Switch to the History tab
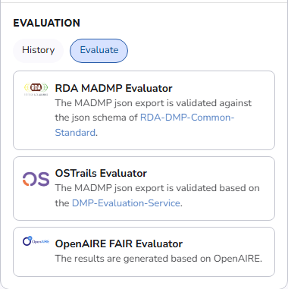 click(x=38, y=50)
